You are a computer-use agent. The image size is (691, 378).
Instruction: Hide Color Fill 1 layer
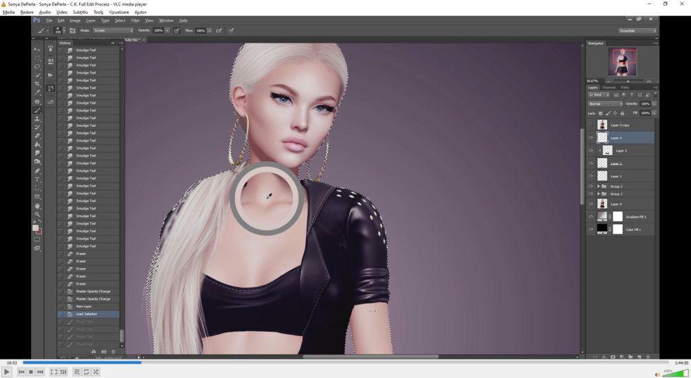coord(591,230)
